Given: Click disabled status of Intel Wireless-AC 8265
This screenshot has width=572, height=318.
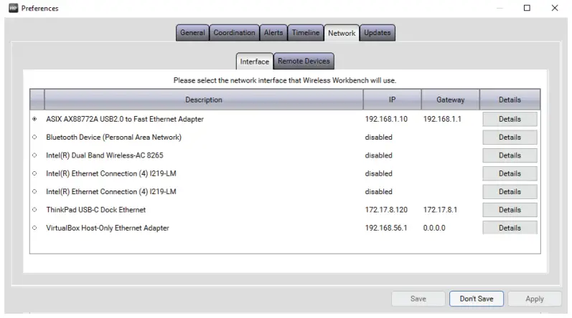Looking at the screenshot, I should pyautogui.click(x=379, y=155).
